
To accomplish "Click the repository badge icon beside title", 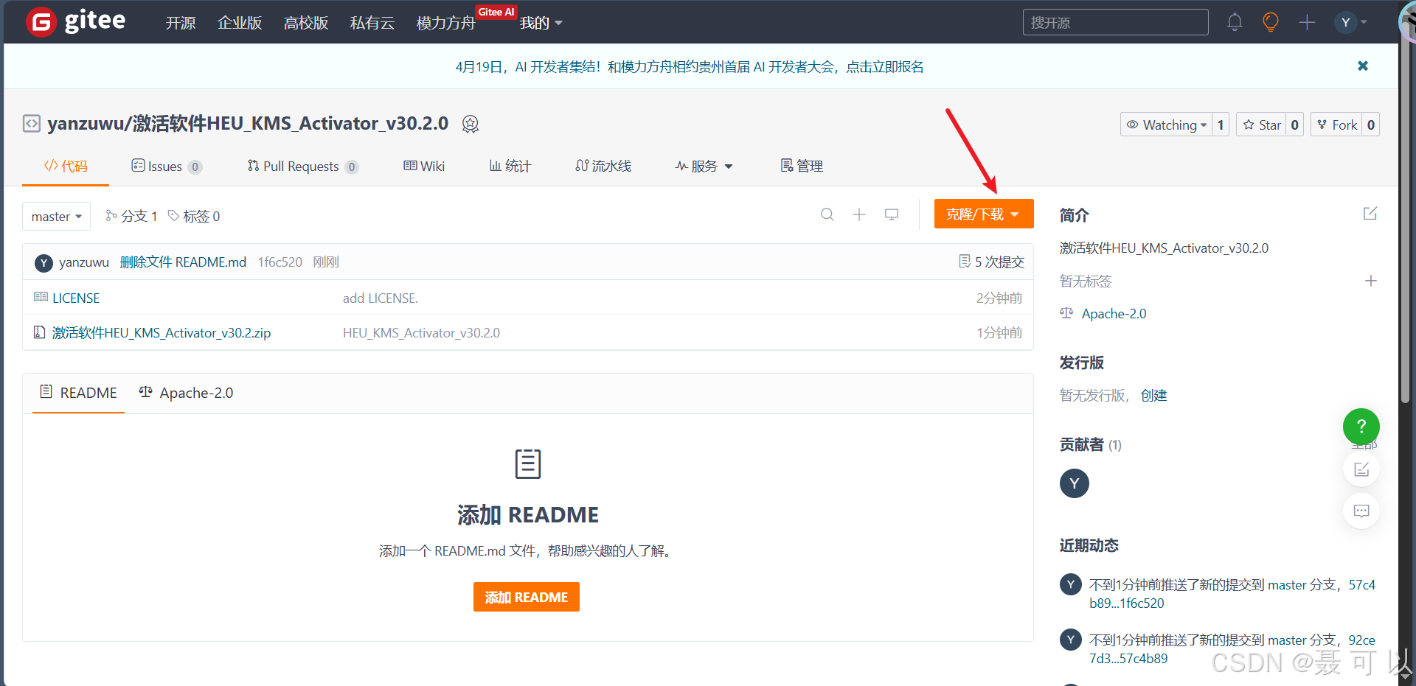I will (x=471, y=124).
